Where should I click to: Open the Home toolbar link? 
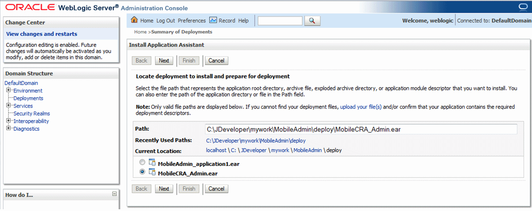[x=147, y=21]
